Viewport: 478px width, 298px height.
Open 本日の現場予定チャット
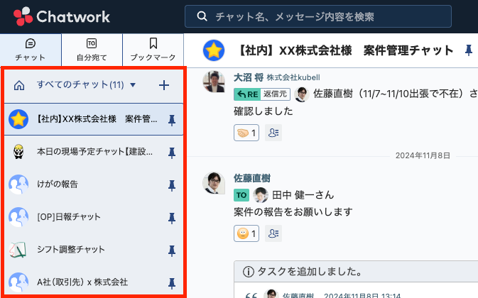[x=94, y=152]
